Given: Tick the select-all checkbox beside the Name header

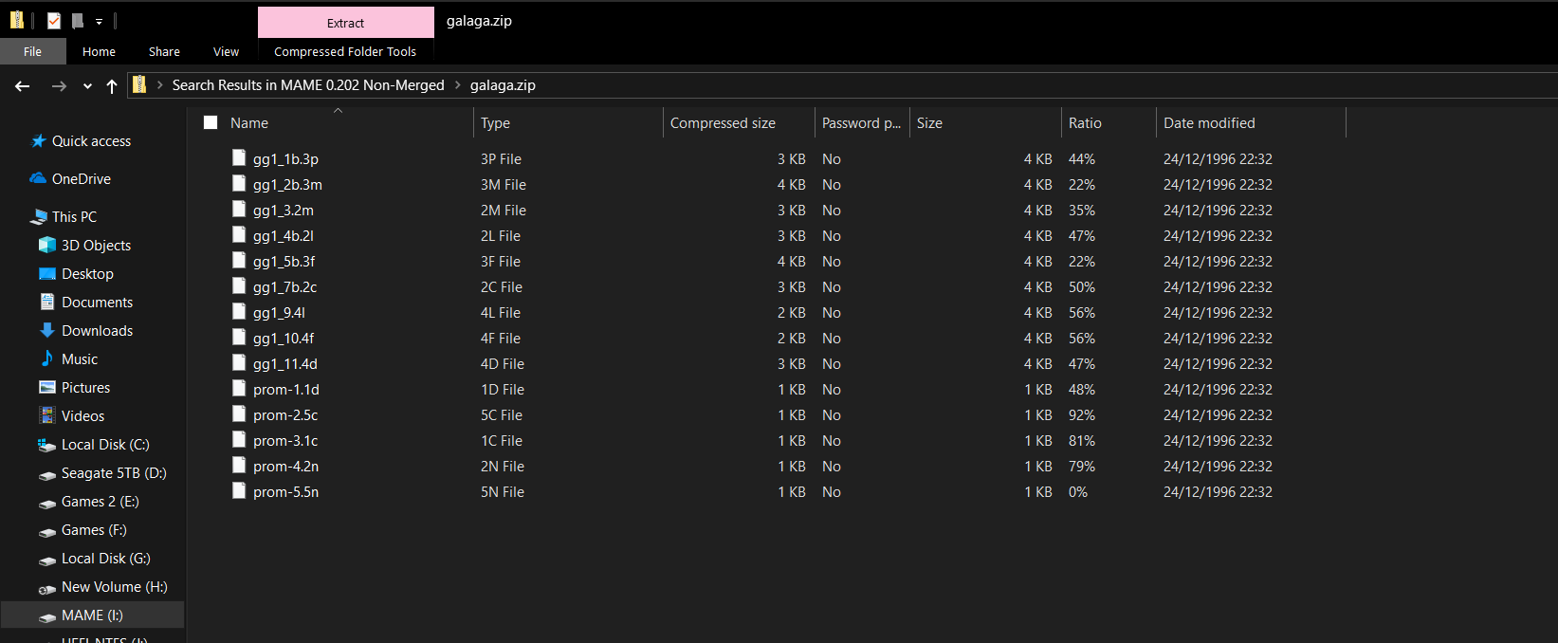Looking at the screenshot, I should coord(211,122).
